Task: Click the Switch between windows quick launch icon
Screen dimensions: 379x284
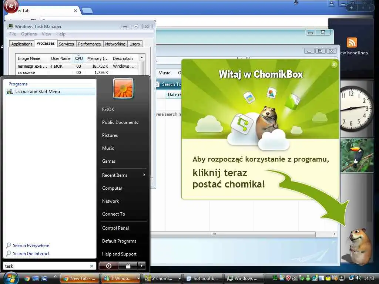Action: point(44,278)
